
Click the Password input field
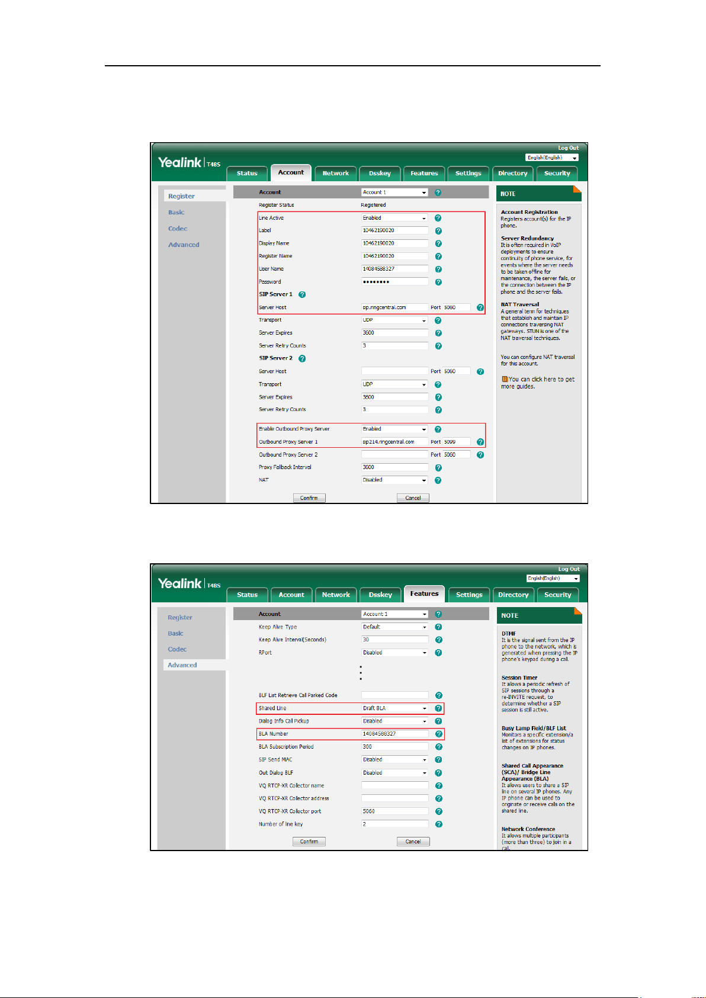click(x=394, y=282)
